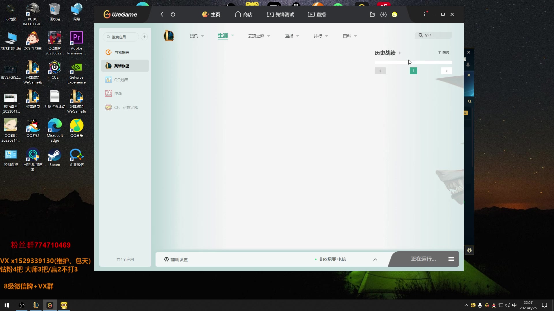Open the 艾欧尼亚 电信 server selector
The width and height of the screenshot is (554, 311).
pos(330,259)
